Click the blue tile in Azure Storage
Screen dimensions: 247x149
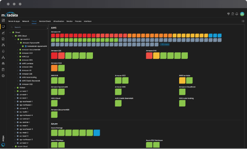pos(97,133)
